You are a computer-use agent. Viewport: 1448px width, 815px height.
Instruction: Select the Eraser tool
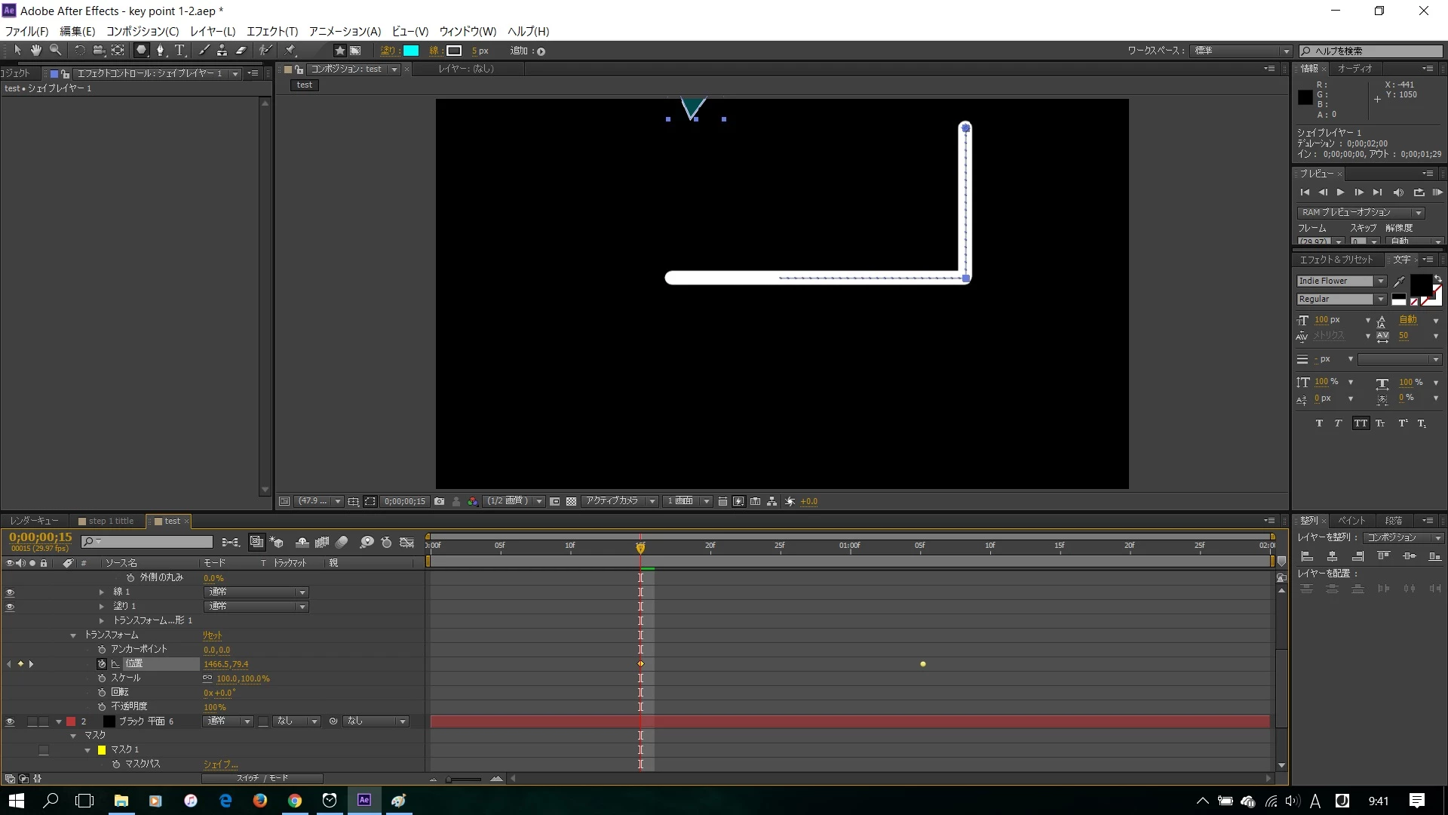point(241,51)
